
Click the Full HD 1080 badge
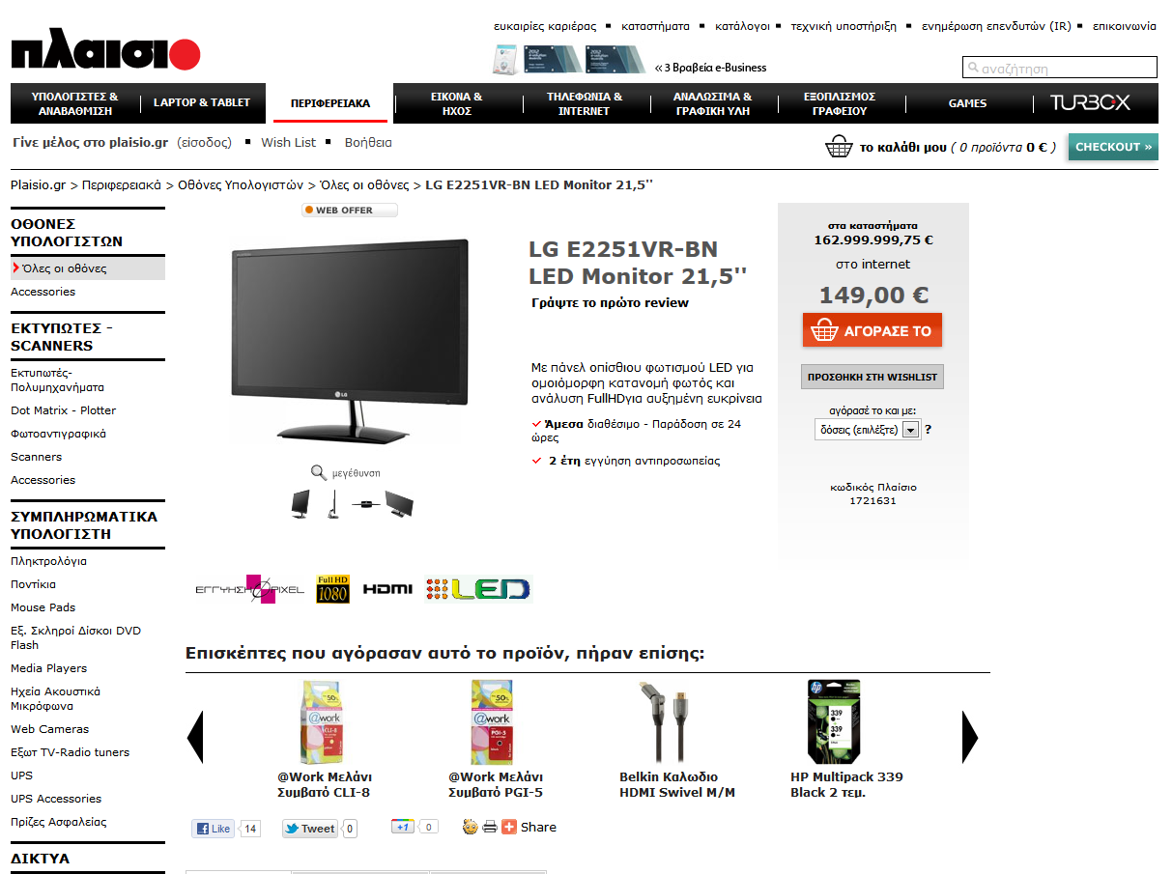[x=332, y=589]
